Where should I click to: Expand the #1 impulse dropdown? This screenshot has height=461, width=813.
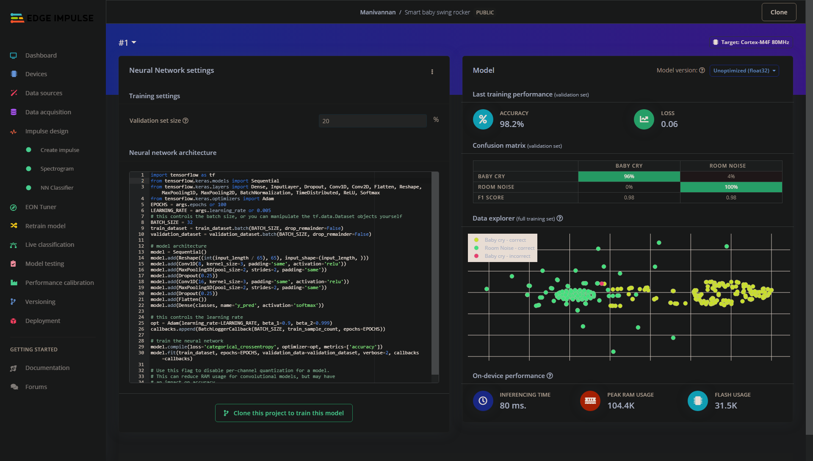[x=127, y=43]
